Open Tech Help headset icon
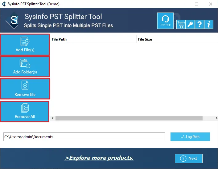Viewport: 218px width, 169px height. click(x=165, y=21)
